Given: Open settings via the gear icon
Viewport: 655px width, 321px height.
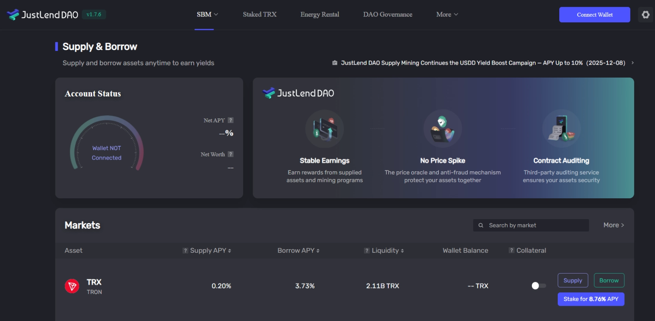Looking at the screenshot, I should (645, 15).
